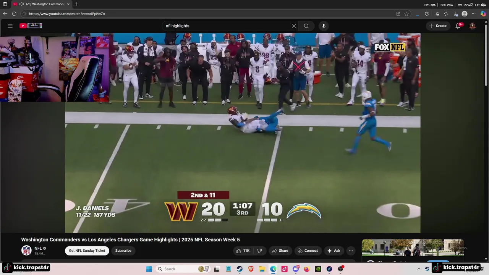Share the Commanders vs Chargers video
The image size is (489, 275).
pos(280,251)
